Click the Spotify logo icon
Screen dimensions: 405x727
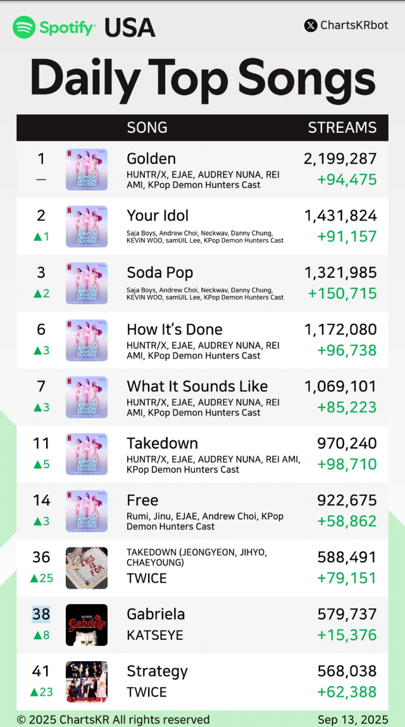pos(24,27)
